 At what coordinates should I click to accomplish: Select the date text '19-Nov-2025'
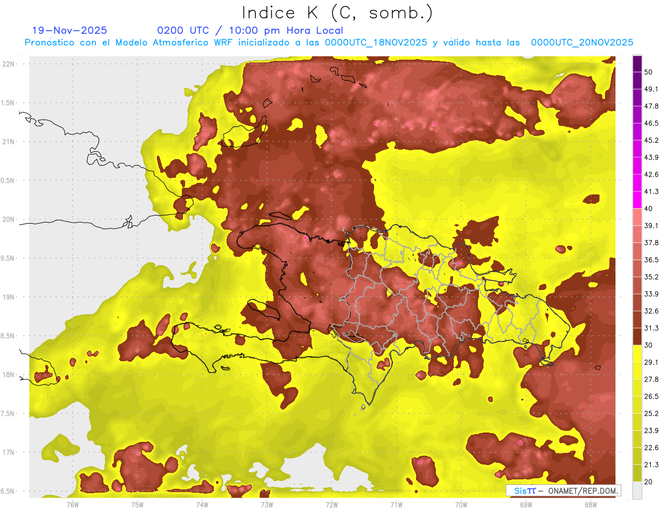(x=70, y=30)
